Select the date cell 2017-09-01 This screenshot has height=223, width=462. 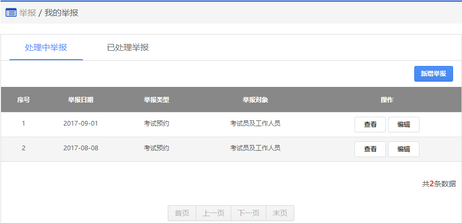[81, 124]
